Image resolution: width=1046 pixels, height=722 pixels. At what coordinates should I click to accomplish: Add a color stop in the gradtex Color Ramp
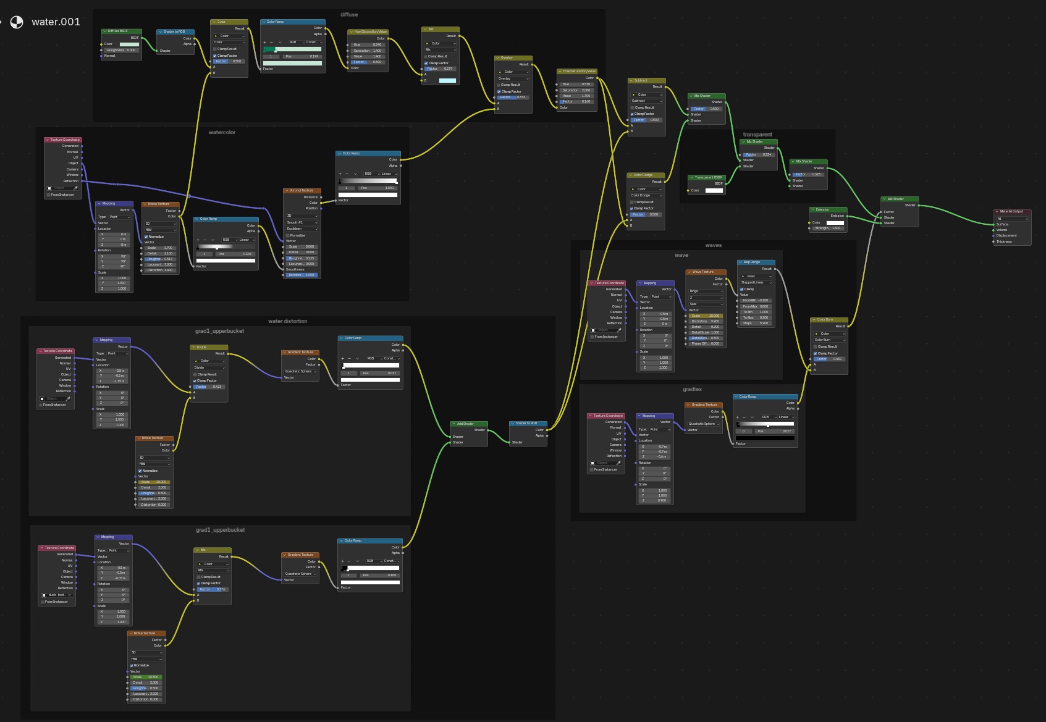click(737, 417)
